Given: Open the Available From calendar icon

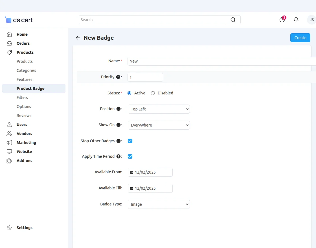Looking at the screenshot, I should click(131, 172).
